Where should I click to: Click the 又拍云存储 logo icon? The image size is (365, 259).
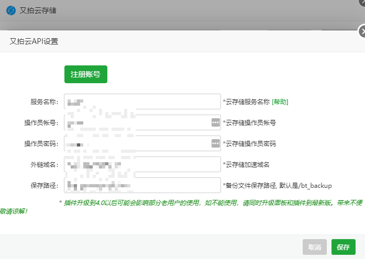point(11,10)
